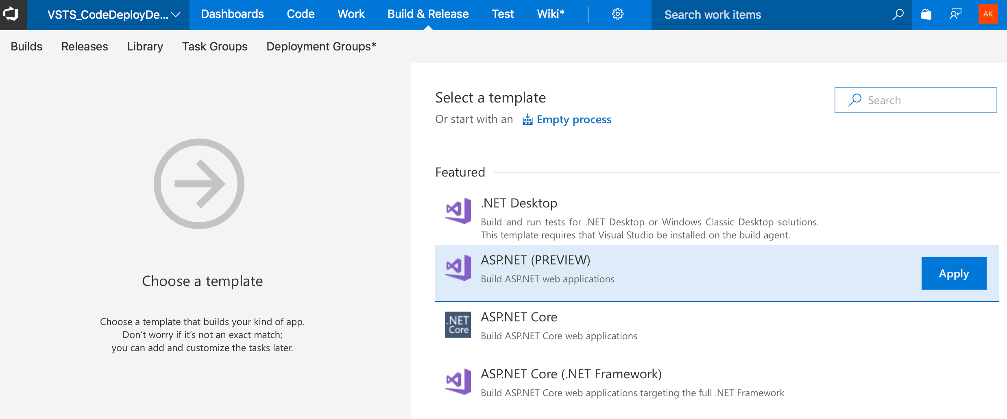Click the feedback chat icon
Screen dimensions: 1007x419
click(x=955, y=14)
